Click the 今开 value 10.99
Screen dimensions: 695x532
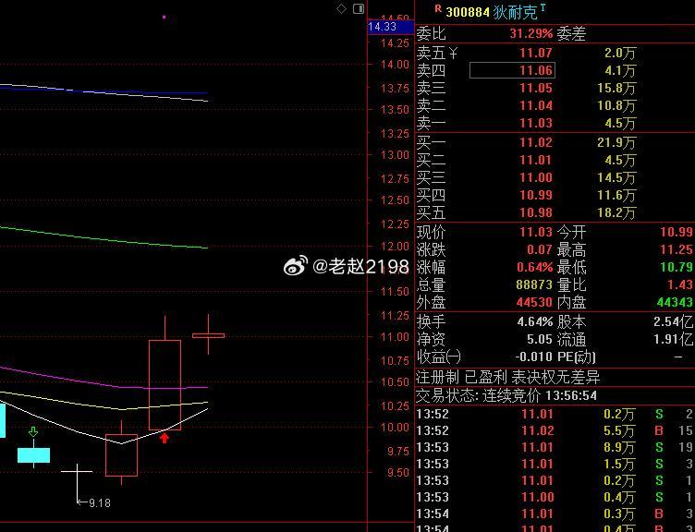[x=677, y=232]
